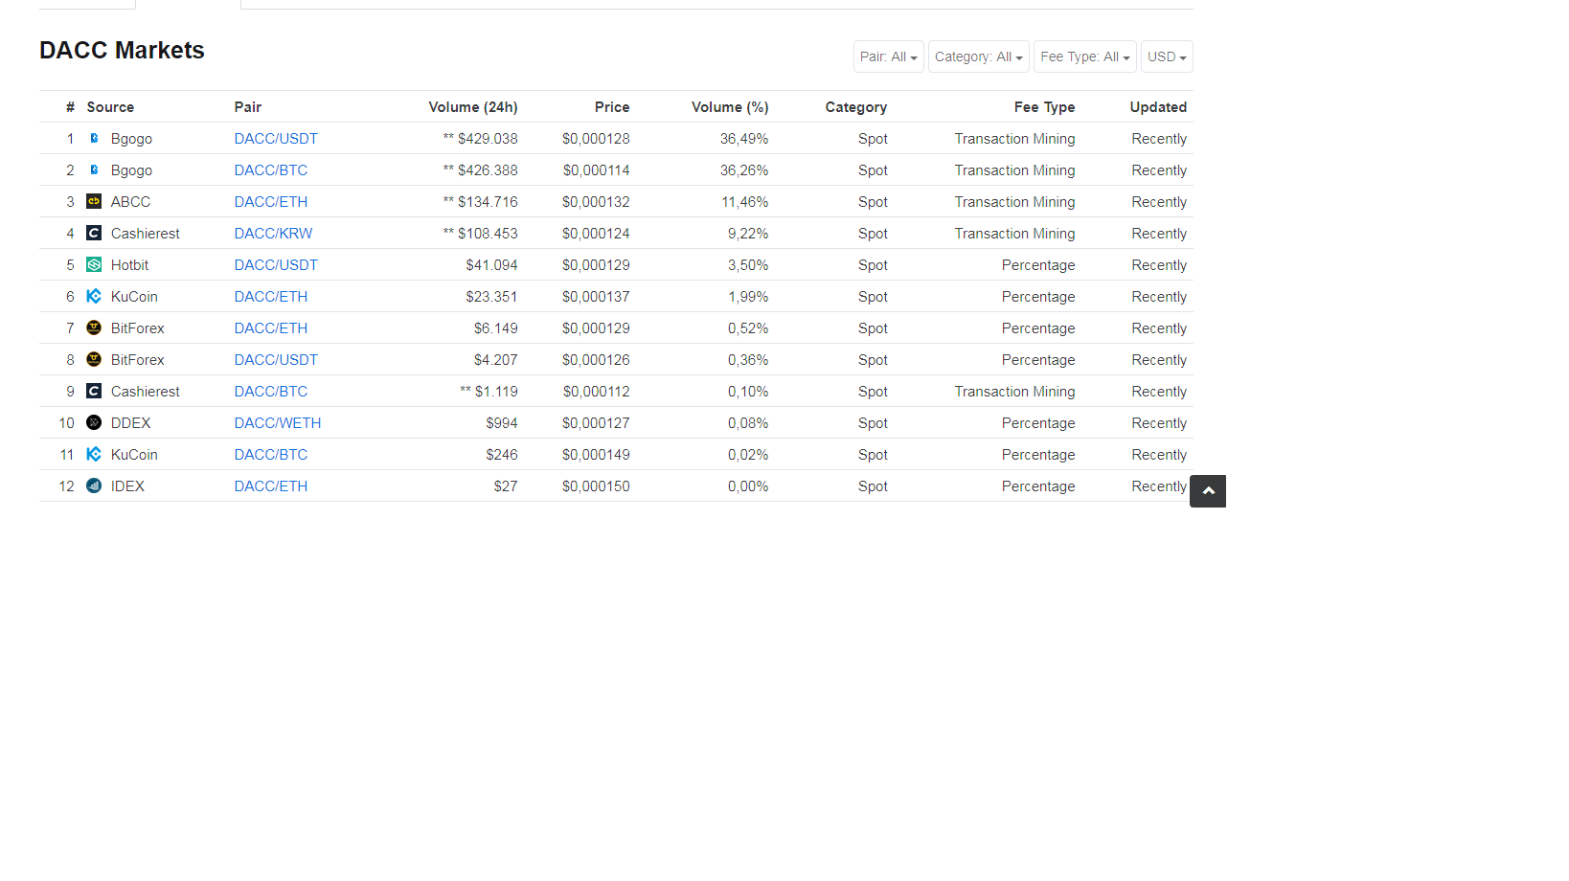Click the $41.094 volume value
This screenshot has height=881, width=1569.
(491, 265)
